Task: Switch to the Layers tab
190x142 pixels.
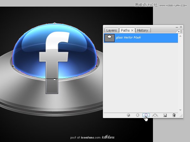Action: pyautogui.click(x=111, y=30)
